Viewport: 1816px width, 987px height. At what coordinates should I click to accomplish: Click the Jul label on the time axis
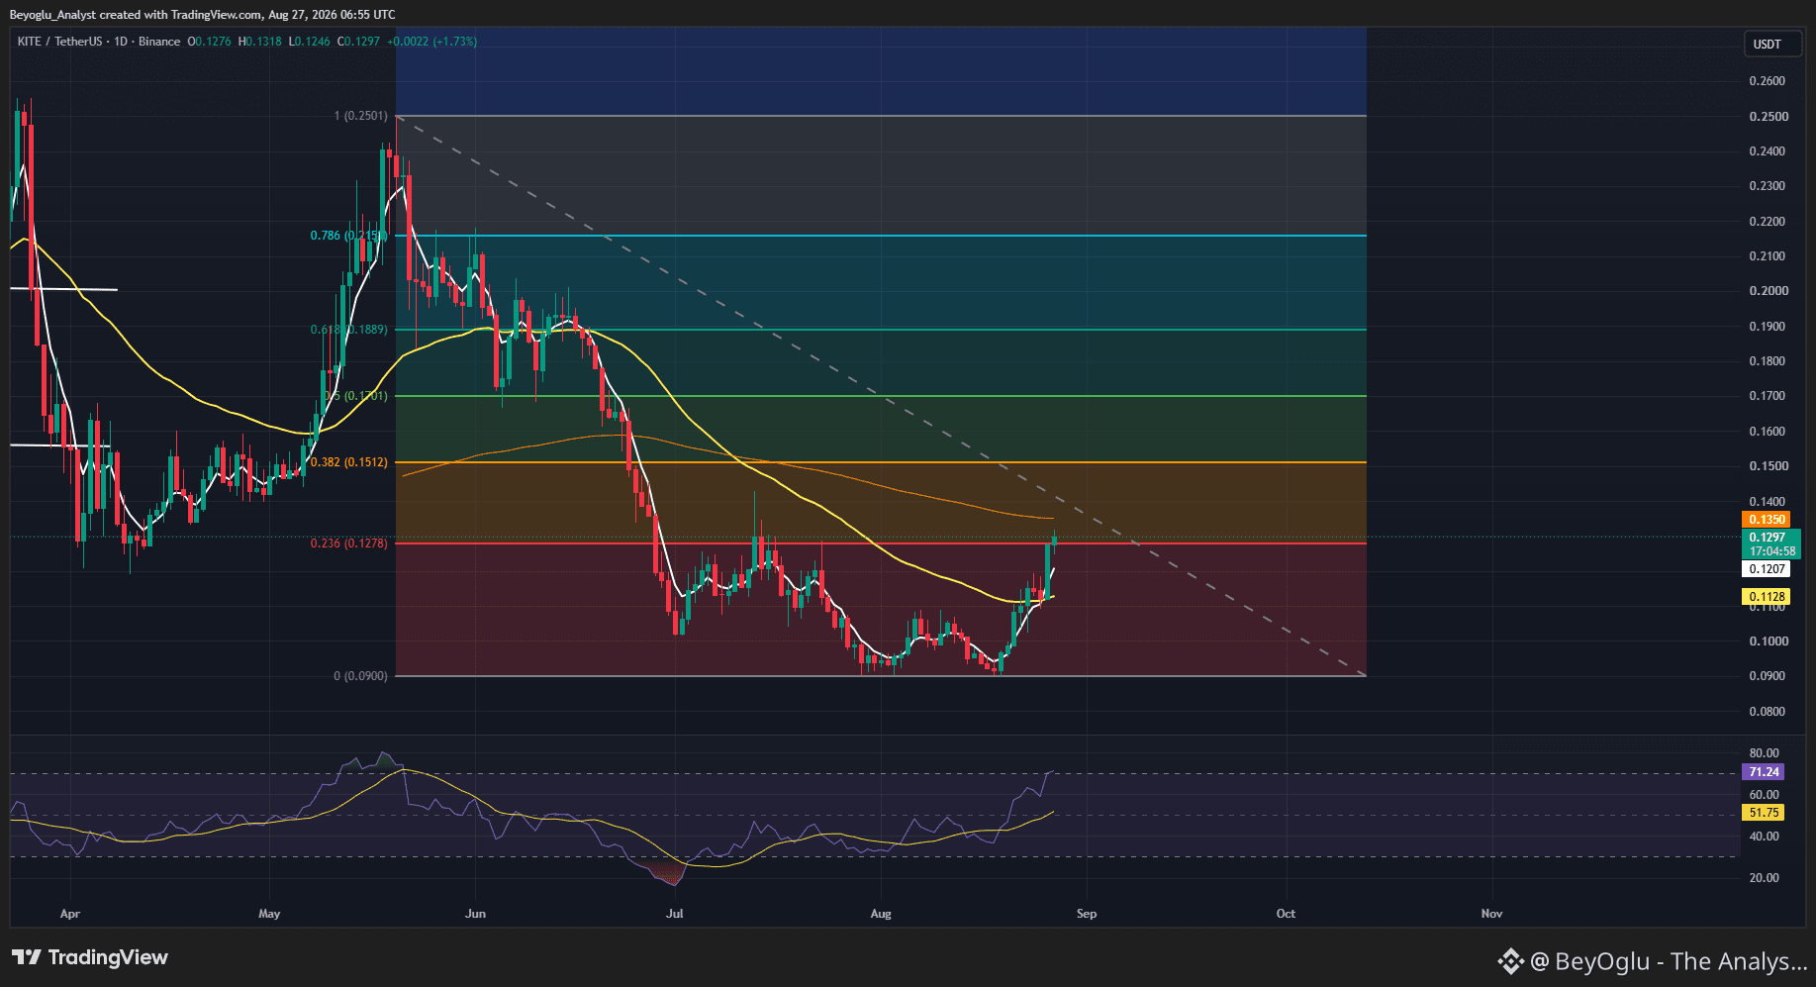click(x=674, y=914)
